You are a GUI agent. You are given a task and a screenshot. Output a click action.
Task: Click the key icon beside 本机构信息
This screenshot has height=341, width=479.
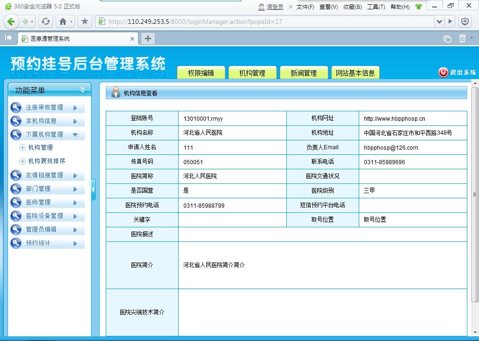pyautogui.click(x=15, y=121)
